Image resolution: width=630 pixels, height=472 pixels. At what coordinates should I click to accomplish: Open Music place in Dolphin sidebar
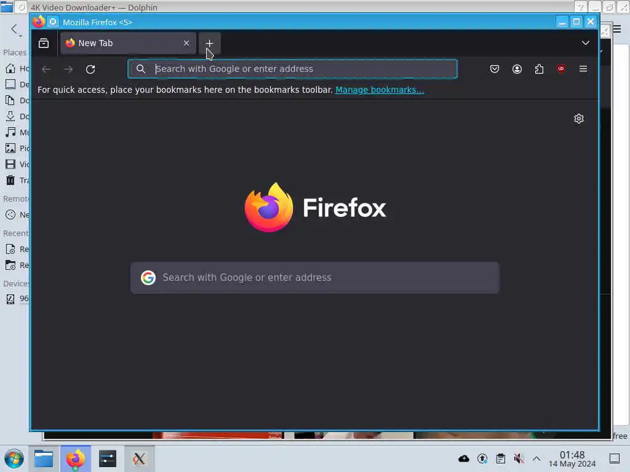[16, 132]
